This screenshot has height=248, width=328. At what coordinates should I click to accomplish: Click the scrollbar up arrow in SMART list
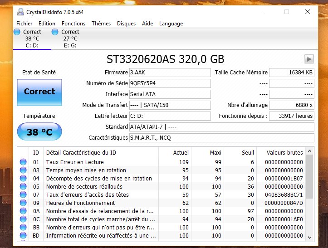[x=310, y=151]
